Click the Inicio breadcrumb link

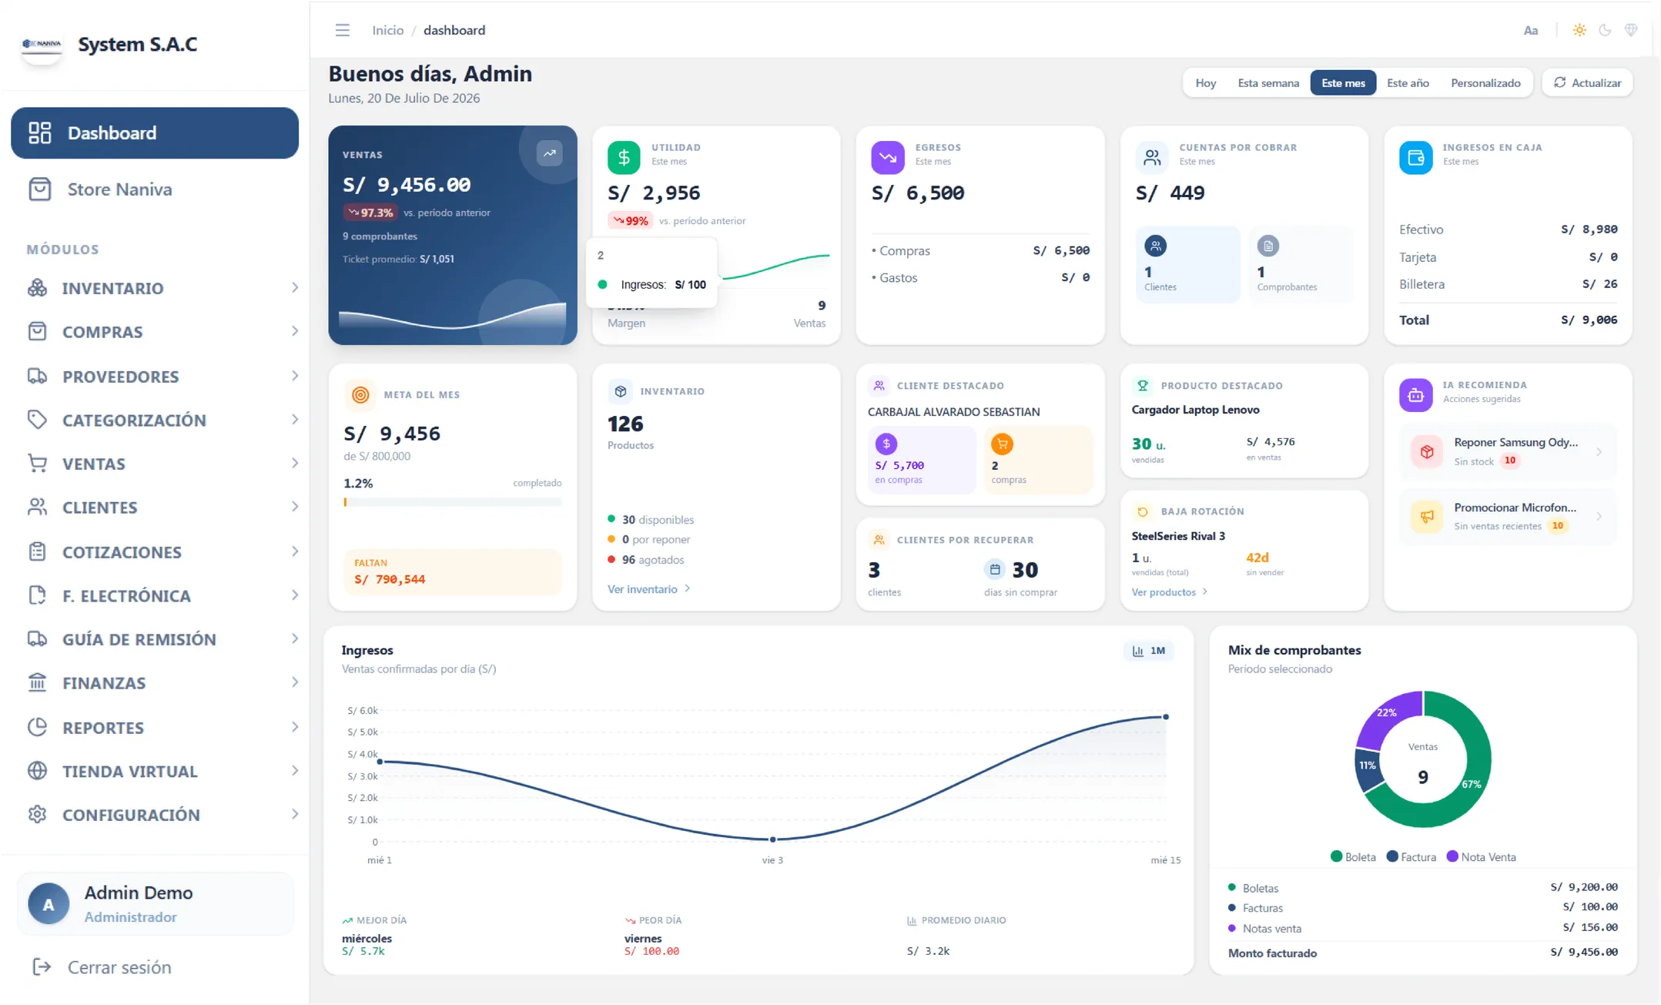coord(387,30)
